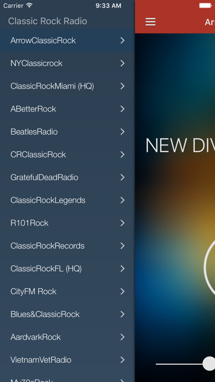215x382 pixels.
Task: Choose ClassicRockMiami (HQ) station
Action: [67, 86]
